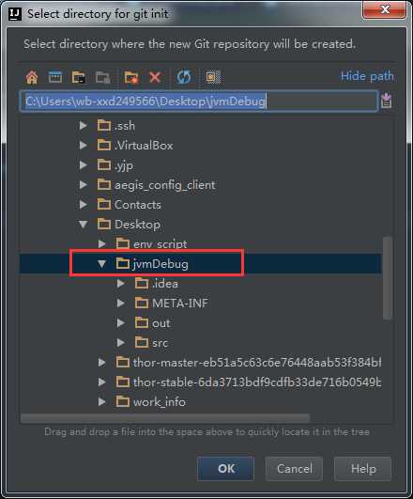The height and width of the screenshot is (499, 413).
Task: Select the .ssh folder
Action: (116, 126)
